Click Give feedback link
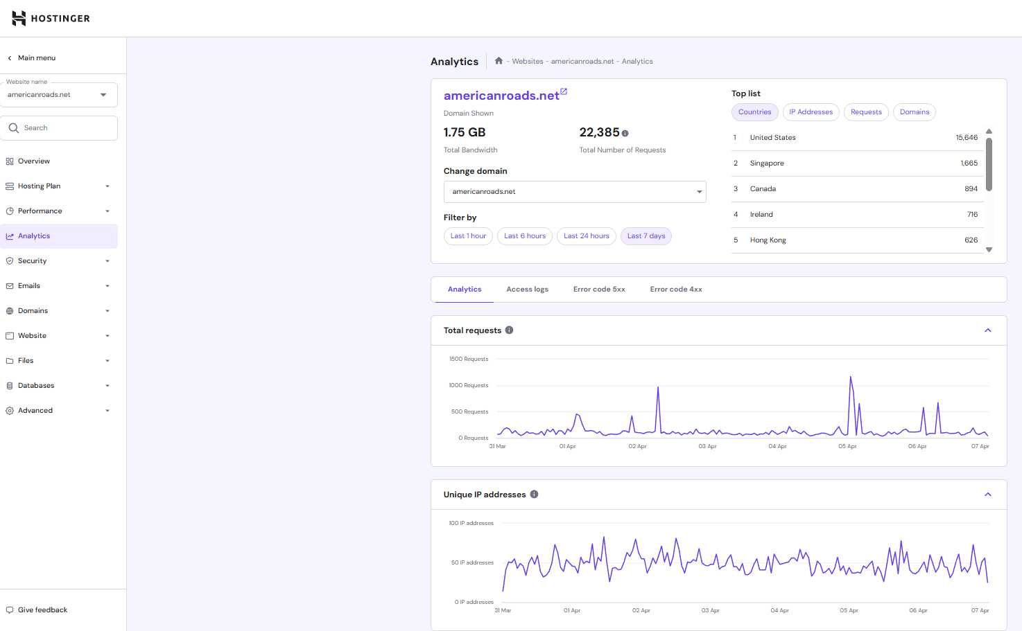The width and height of the screenshot is (1022, 631). pos(42,610)
